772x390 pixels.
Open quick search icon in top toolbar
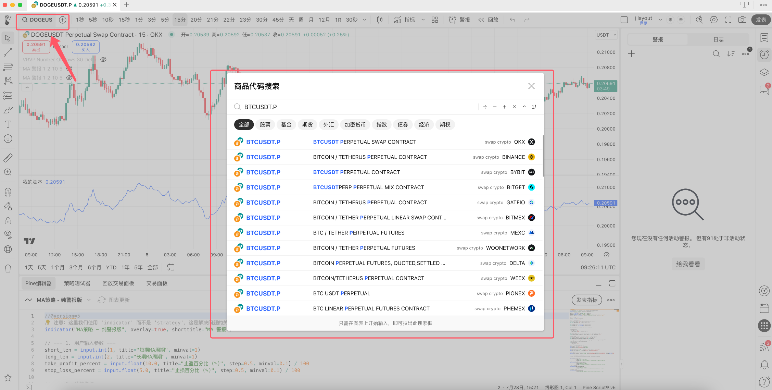tap(699, 20)
